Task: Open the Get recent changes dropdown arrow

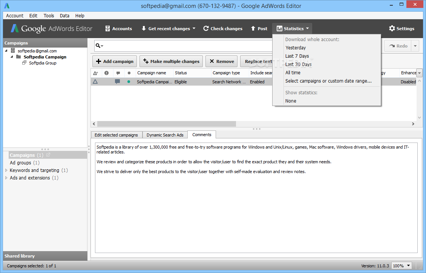Action: (194, 29)
